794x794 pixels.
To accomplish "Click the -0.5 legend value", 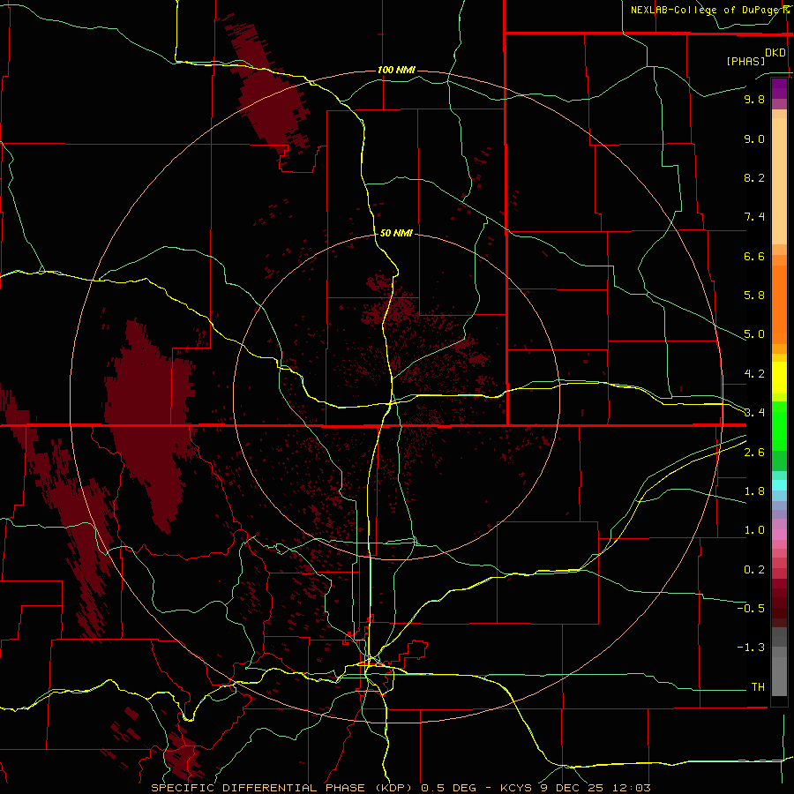I will [751, 609].
